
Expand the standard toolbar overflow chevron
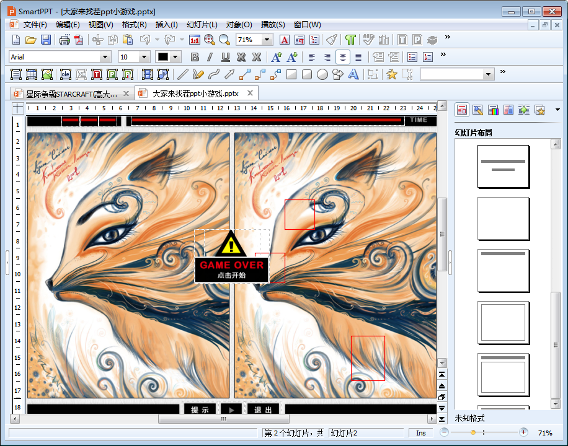coord(448,37)
